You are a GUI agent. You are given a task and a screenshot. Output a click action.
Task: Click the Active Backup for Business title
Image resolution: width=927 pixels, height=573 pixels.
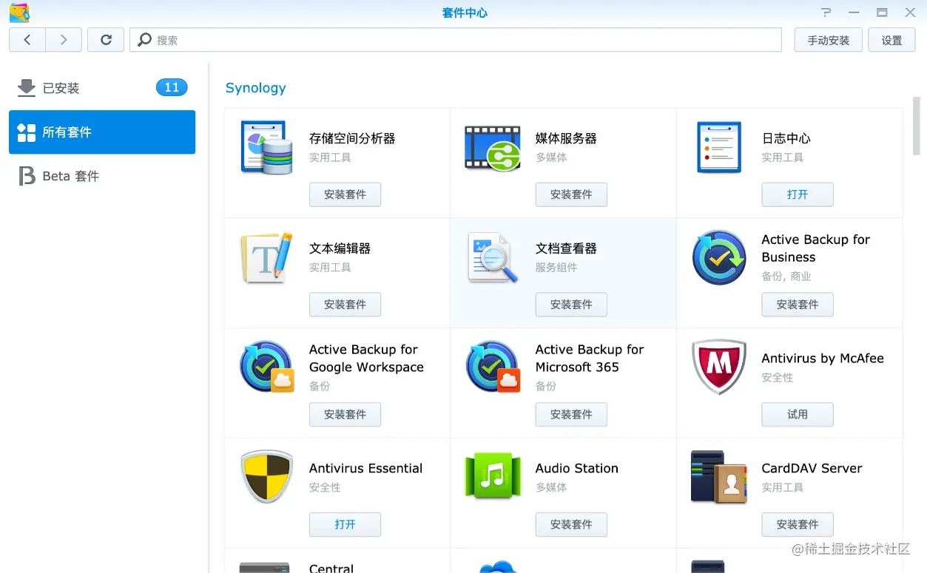(815, 248)
